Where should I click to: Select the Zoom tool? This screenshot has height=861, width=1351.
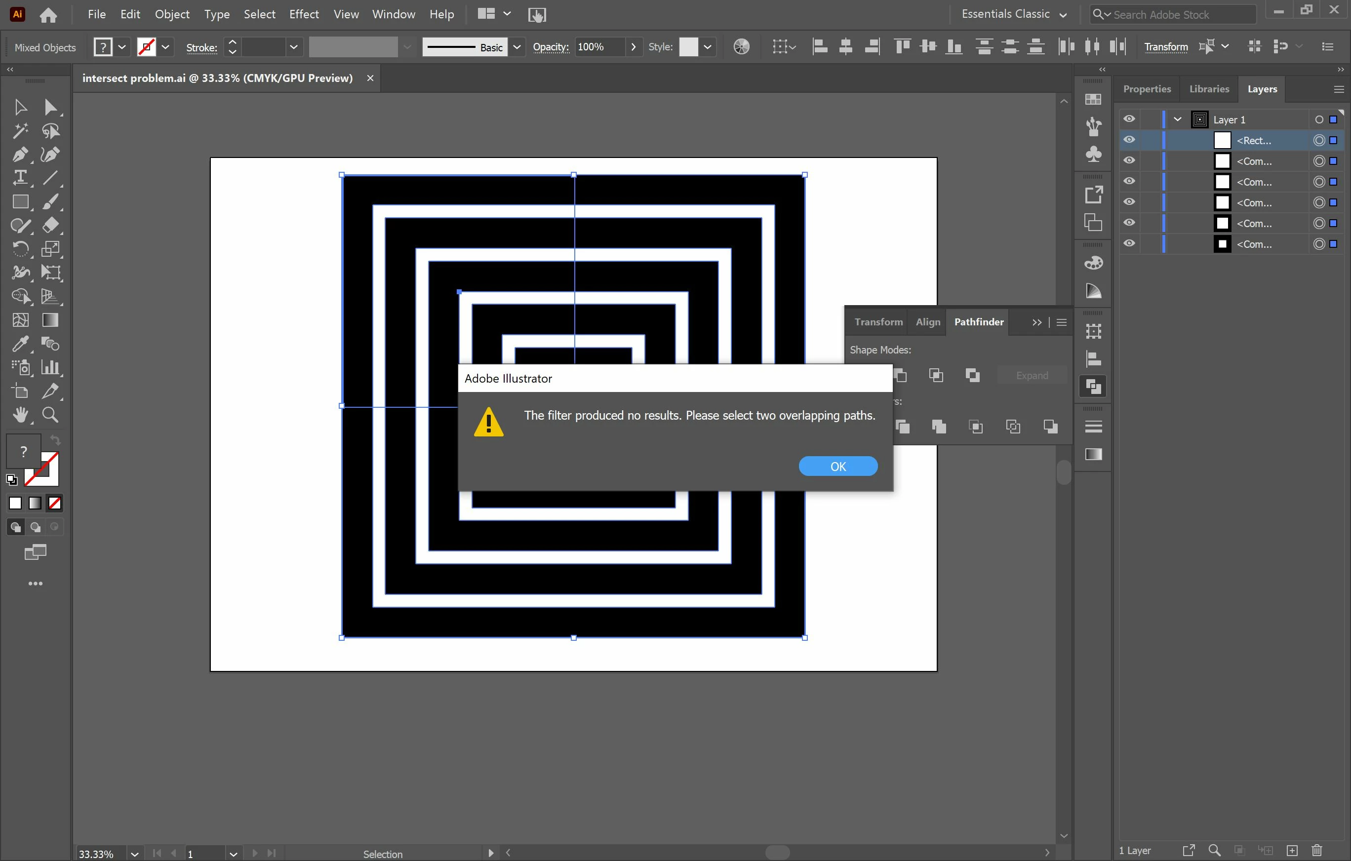(50, 415)
